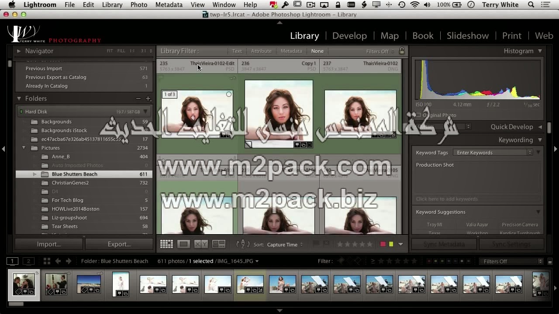The image size is (559, 314).
Task: Collapse the Keywording panel
Action: (x=540, y=140)
